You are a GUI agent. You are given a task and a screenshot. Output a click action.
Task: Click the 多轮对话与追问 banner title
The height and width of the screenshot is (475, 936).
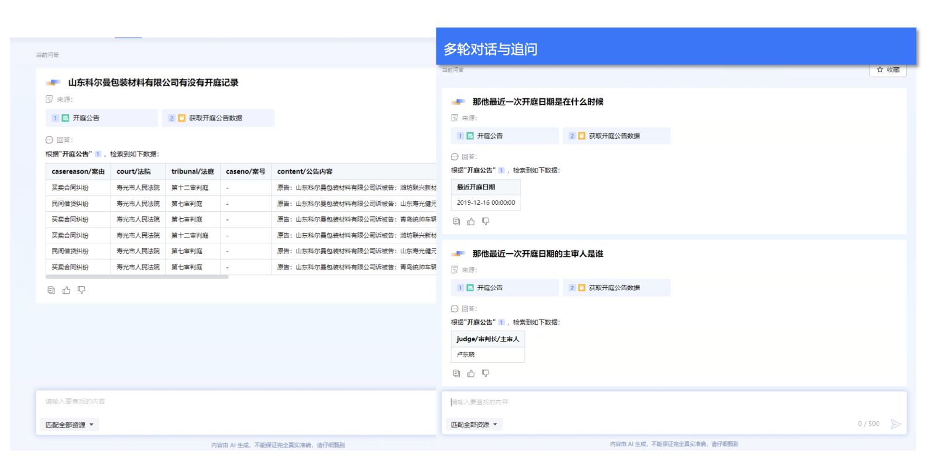(490, 49)
